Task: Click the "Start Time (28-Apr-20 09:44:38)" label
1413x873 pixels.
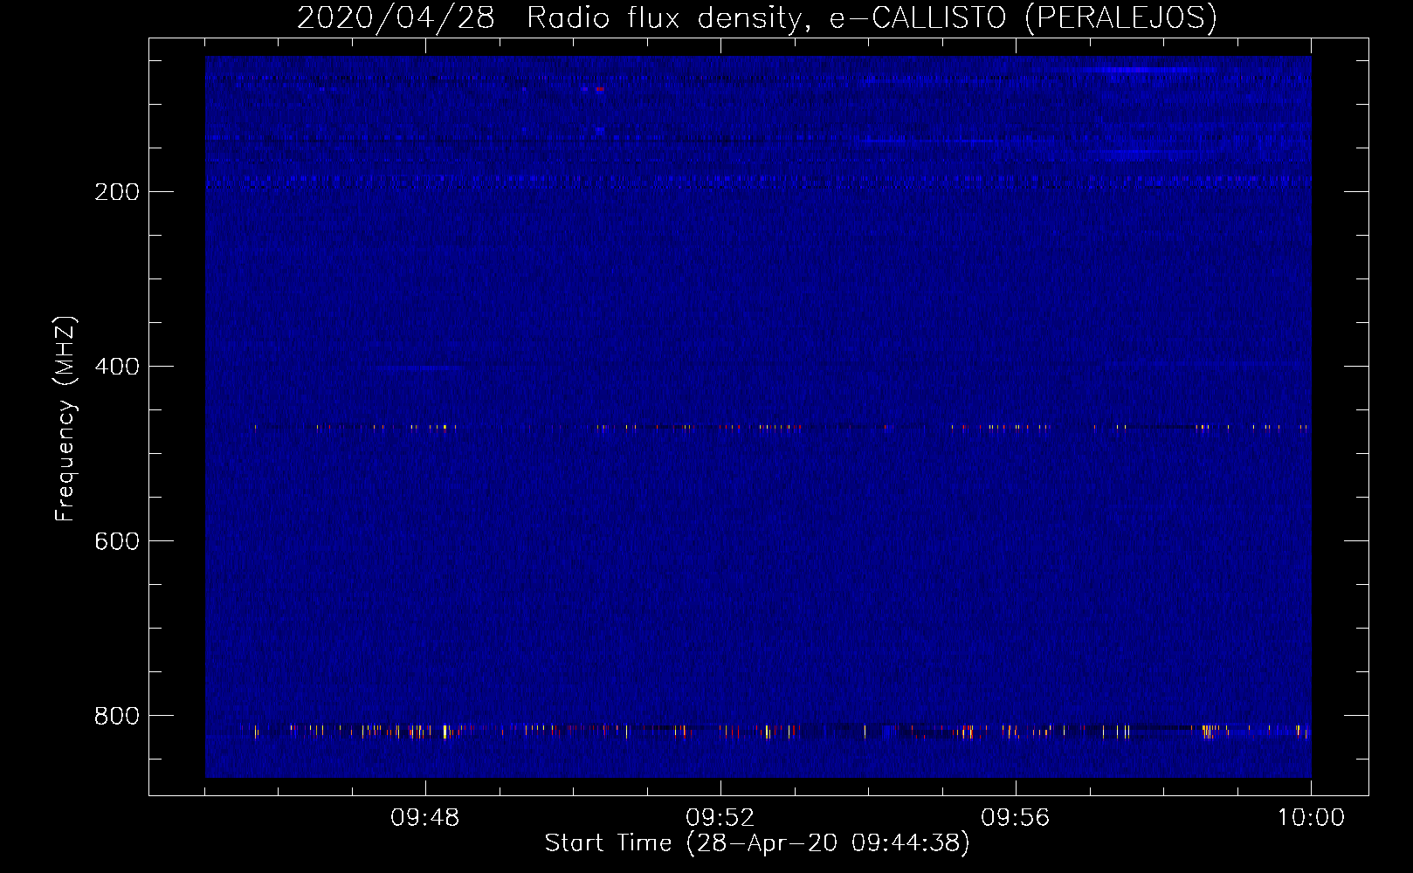Action: (x=757, y=843)
